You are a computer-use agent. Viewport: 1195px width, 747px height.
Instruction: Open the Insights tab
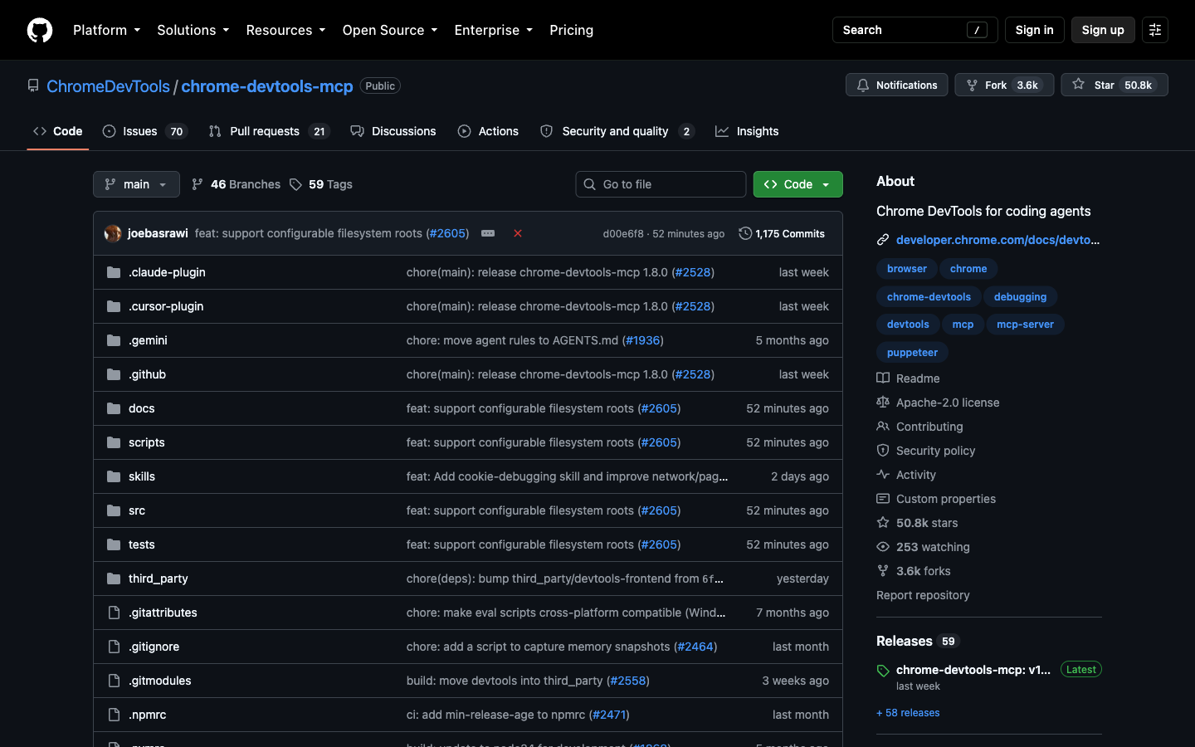747,131
